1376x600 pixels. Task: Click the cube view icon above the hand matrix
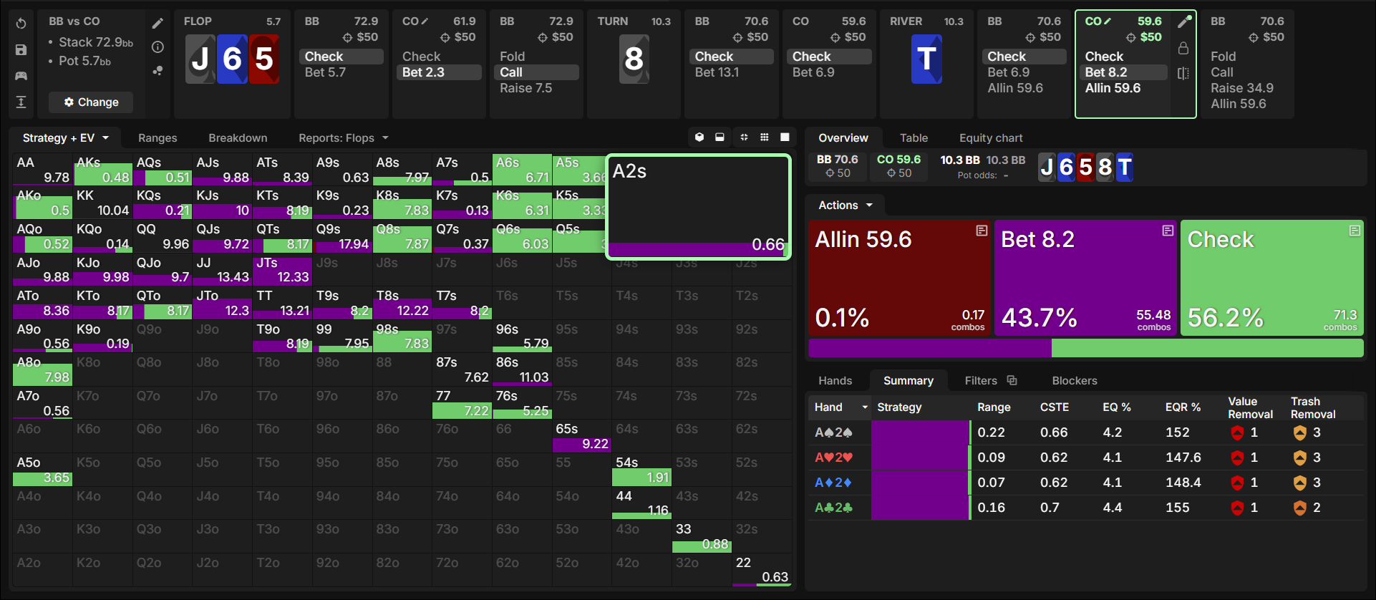point(699,137)
